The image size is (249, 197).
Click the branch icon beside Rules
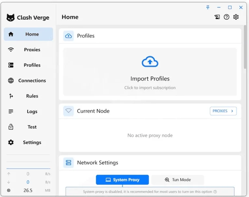tap(11, 96)
